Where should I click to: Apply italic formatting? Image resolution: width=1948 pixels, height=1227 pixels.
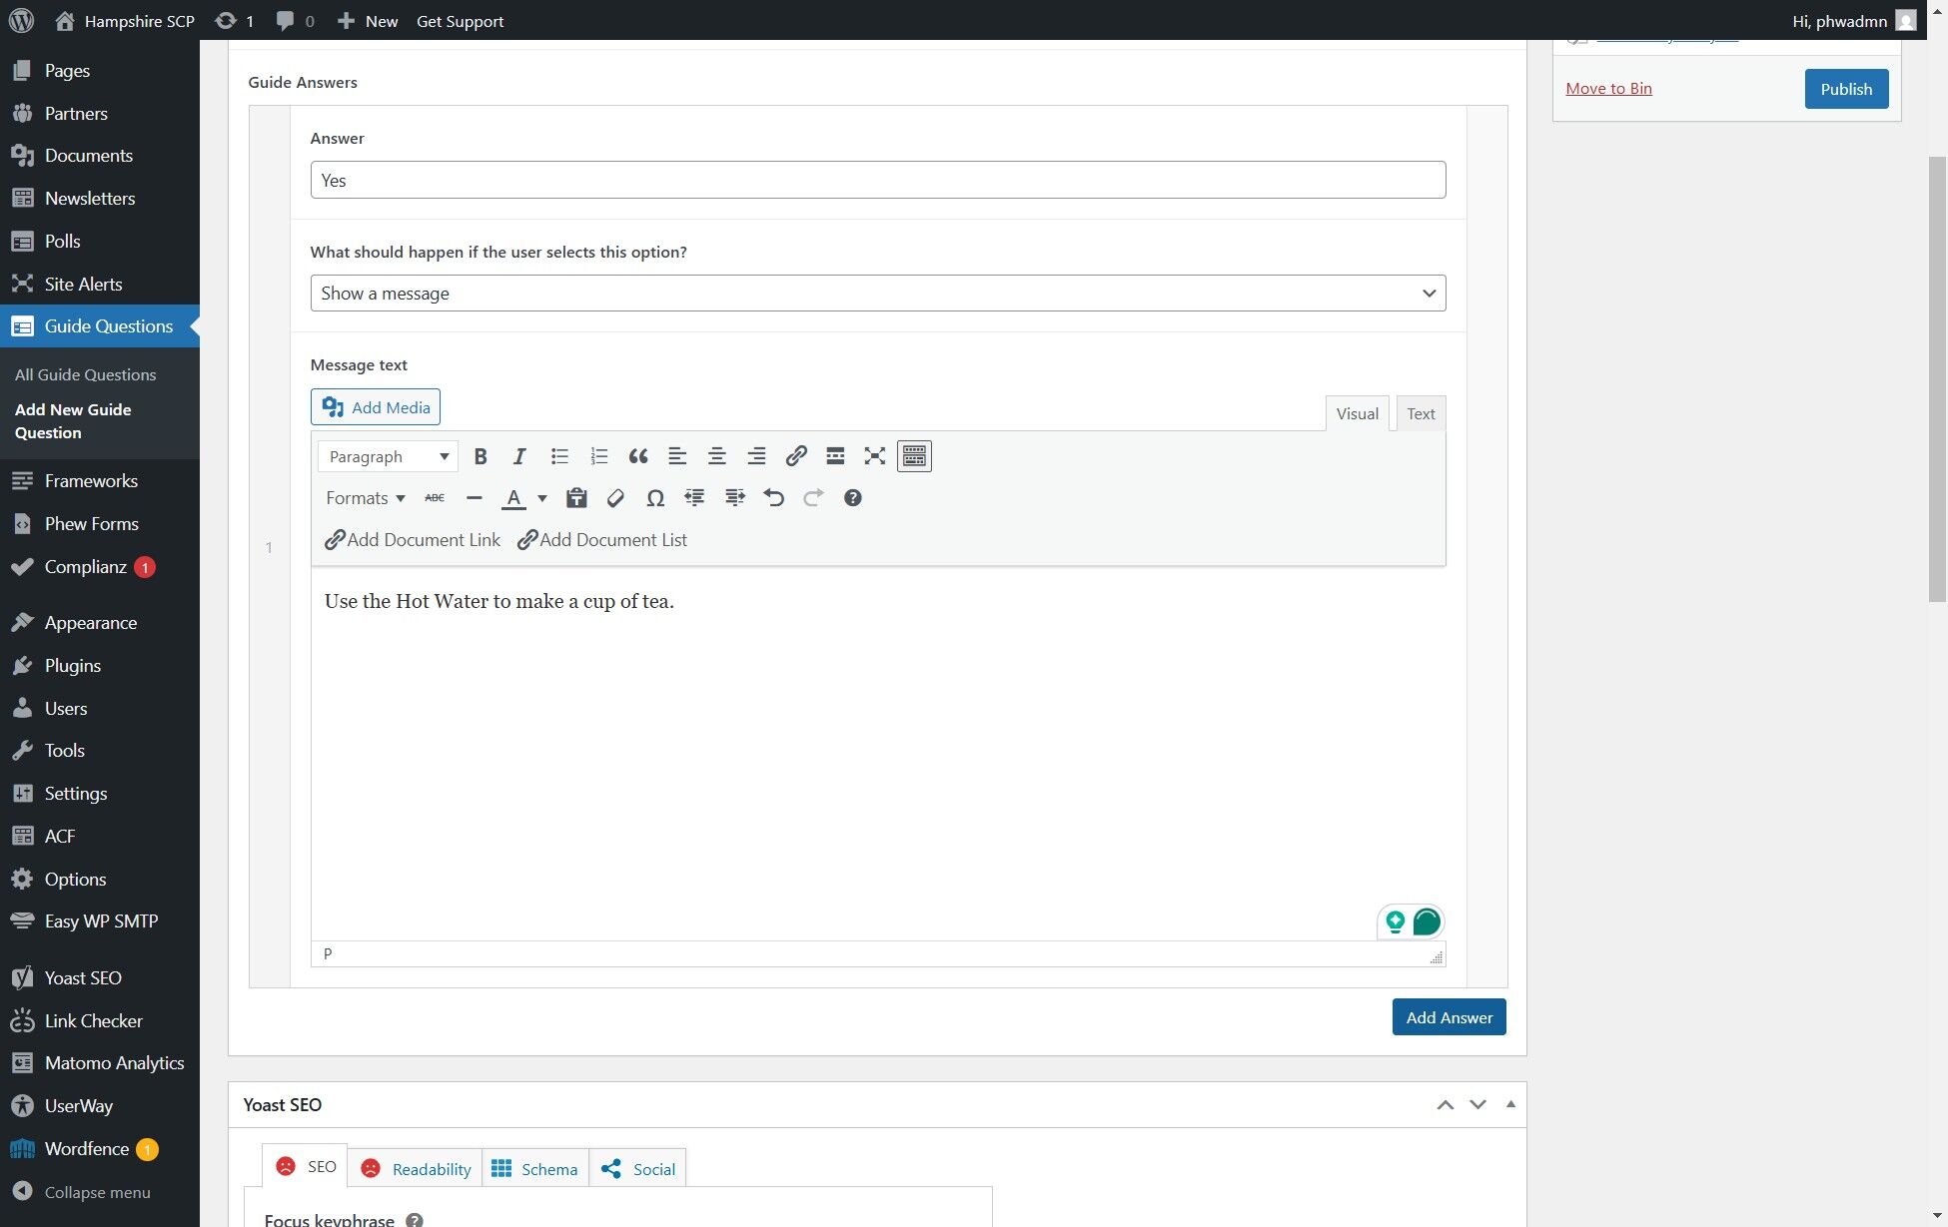tap(519, 456)
